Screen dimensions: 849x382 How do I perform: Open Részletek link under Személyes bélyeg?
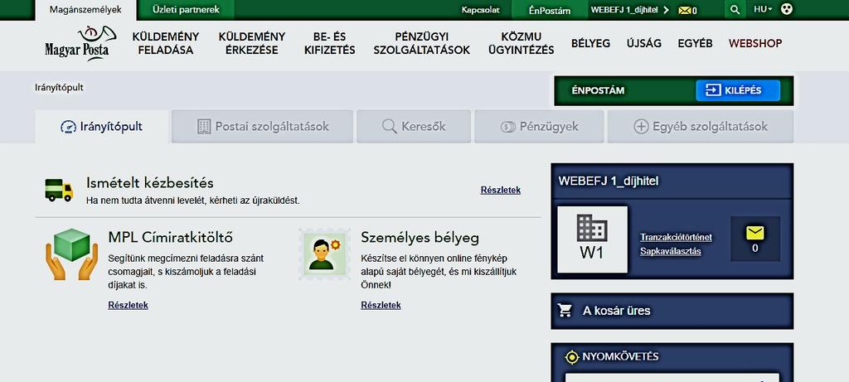pos(381,305)
